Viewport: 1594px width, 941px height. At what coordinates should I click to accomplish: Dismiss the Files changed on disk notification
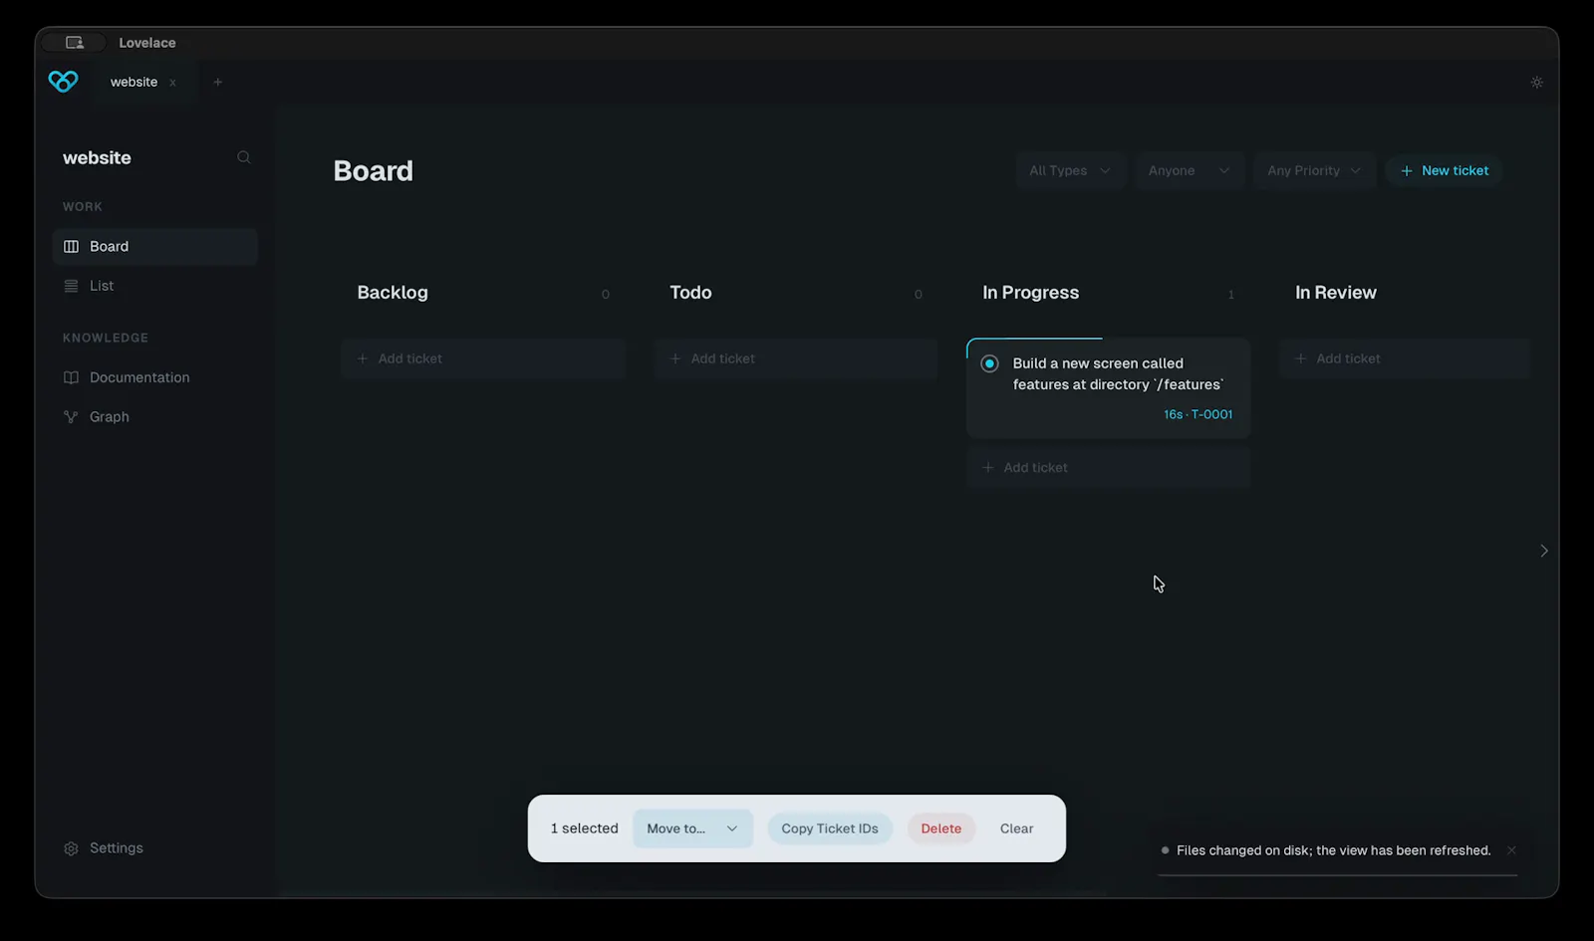click(x=1511, y=850)
